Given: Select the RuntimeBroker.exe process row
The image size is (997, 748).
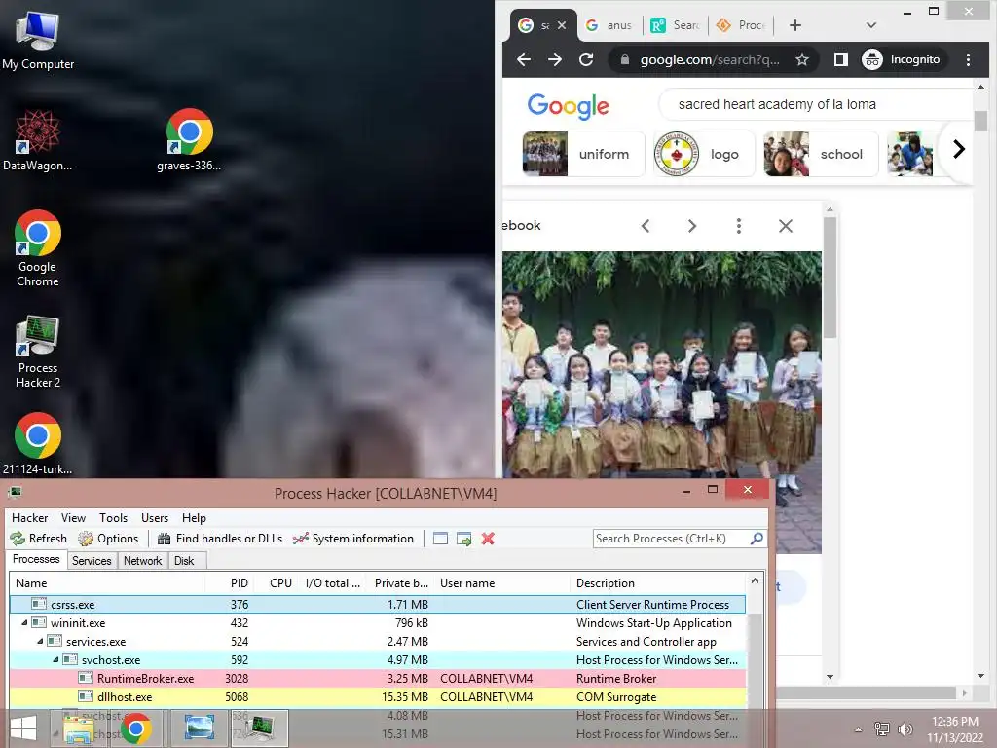Looking at the screenshot, I should coord(378,679).
